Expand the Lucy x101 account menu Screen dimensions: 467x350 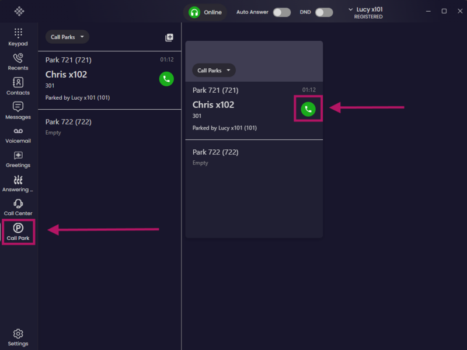366,13
